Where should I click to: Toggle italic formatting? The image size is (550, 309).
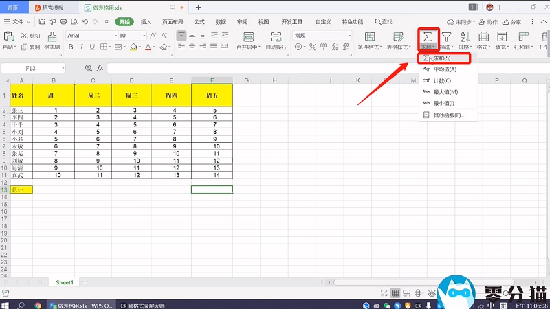tap(81, 47)
